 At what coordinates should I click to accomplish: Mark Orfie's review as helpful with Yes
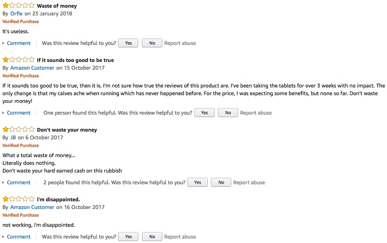coord(128,43)
